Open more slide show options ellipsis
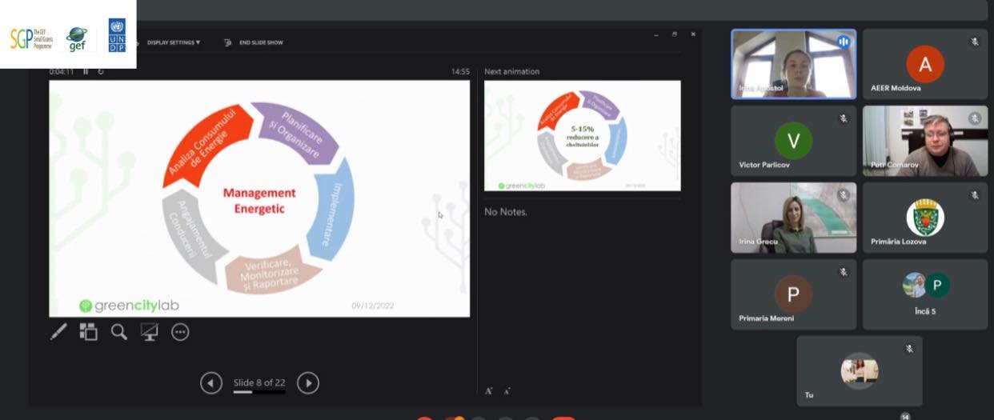 [x=180, y=332]
